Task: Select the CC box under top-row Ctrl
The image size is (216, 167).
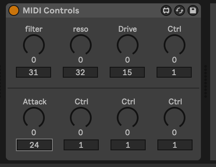Action: (174, 72)
